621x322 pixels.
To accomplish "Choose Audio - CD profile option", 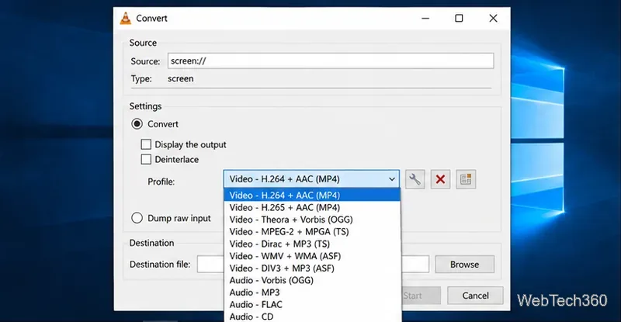I will point(312,317).
